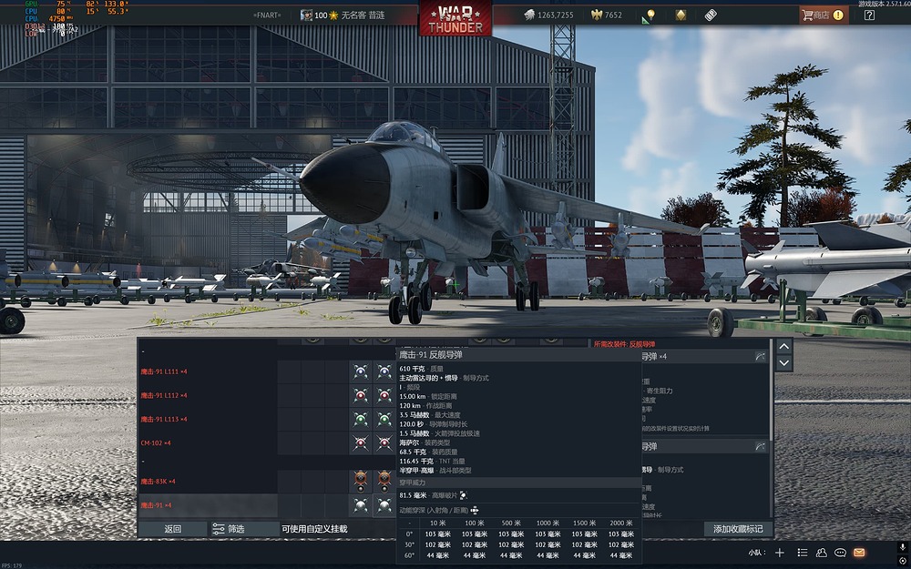Open the squad list icon

point(803,553)
